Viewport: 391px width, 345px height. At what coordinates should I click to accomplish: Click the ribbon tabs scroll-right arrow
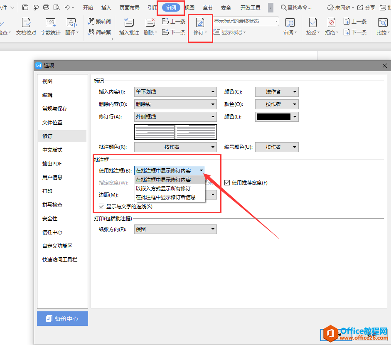click(271, 7)
